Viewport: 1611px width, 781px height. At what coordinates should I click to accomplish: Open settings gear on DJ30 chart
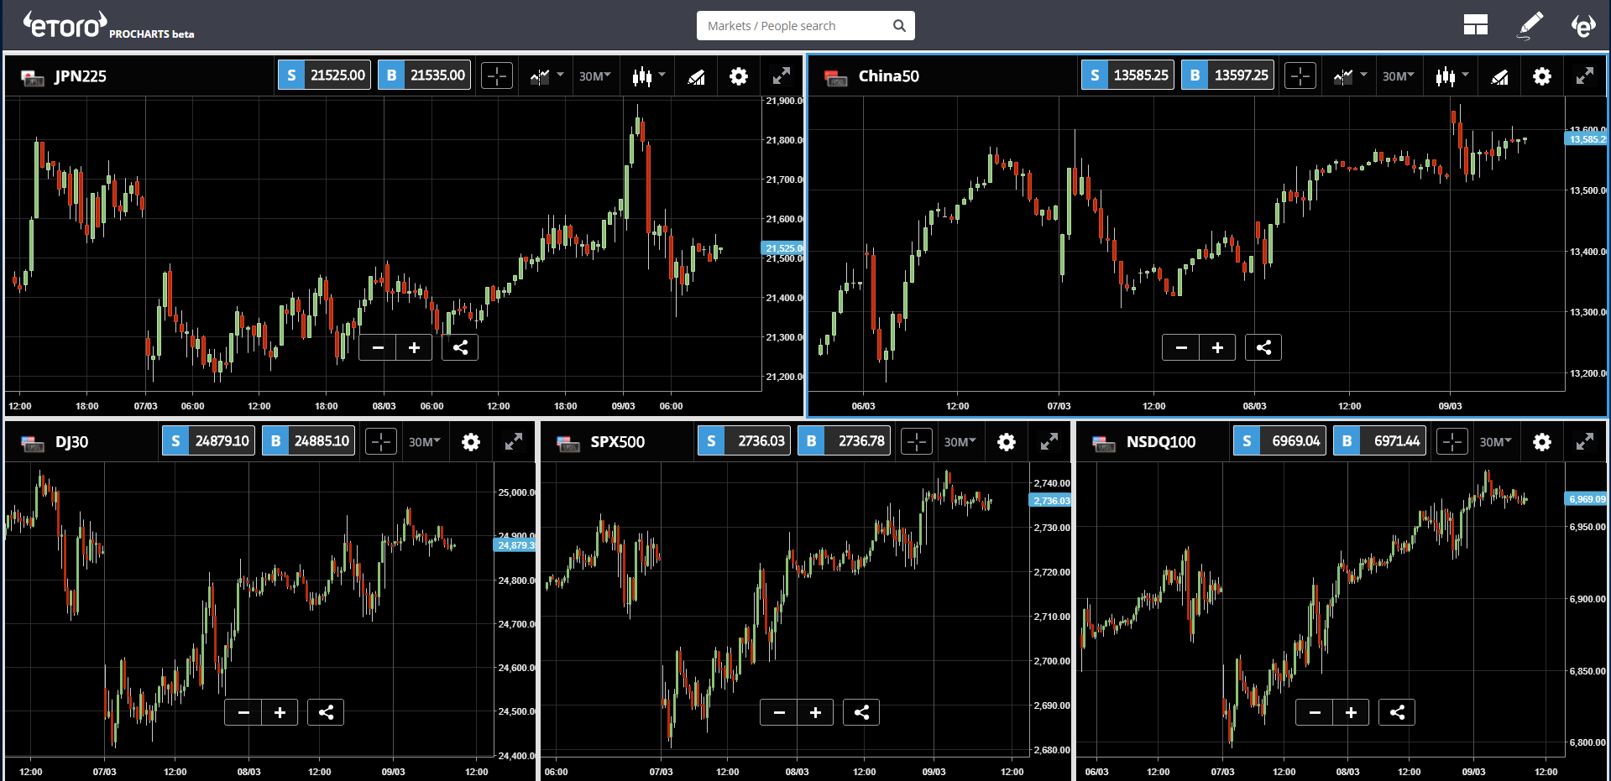tap(471, 442)
